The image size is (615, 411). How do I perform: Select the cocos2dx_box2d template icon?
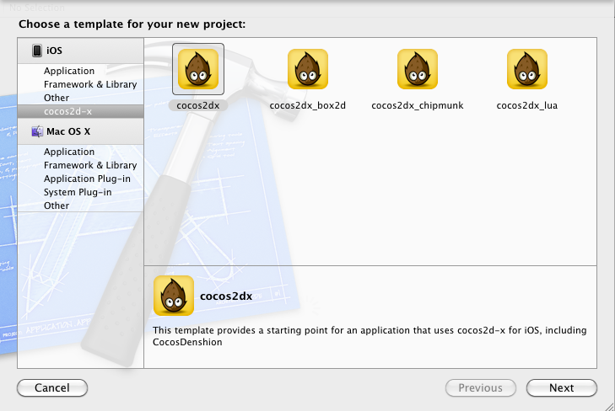click(308, 69)
